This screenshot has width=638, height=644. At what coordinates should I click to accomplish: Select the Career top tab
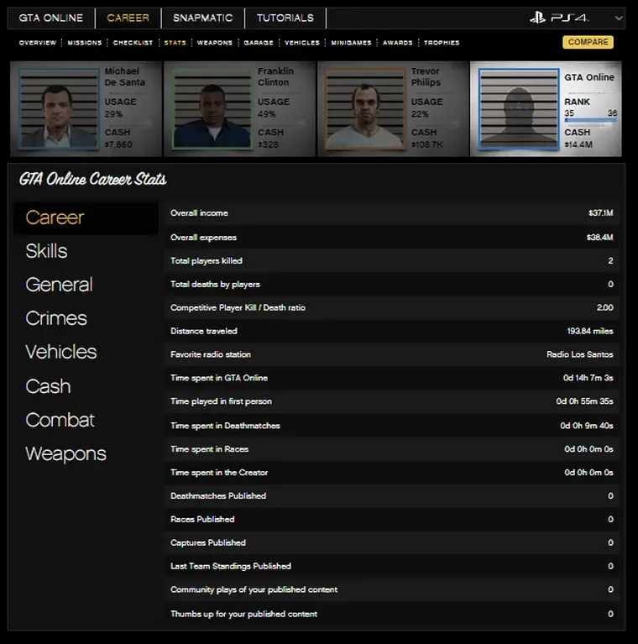[x=128, y=18]
